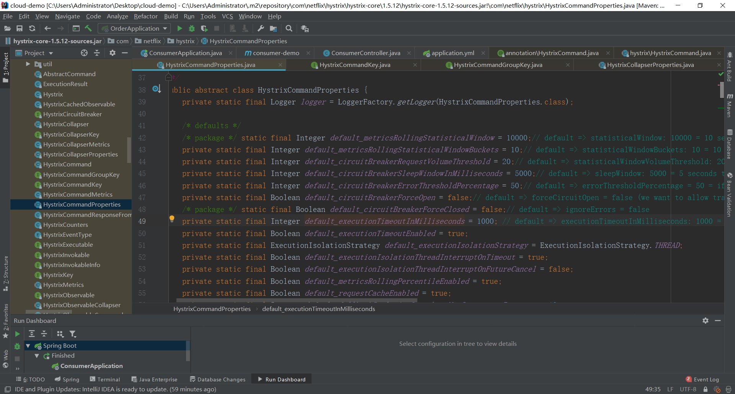Click the Run Dashboard green run icon

coord(17,334)
